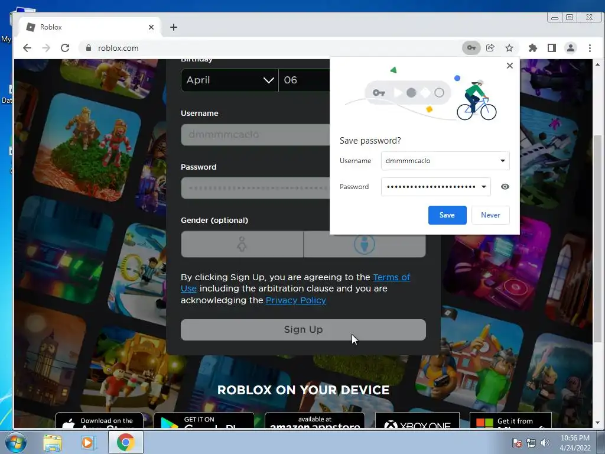Reload the roblox.com page
Image resolution: width=605 pixels, height=454 pixels.
point(65,48)
